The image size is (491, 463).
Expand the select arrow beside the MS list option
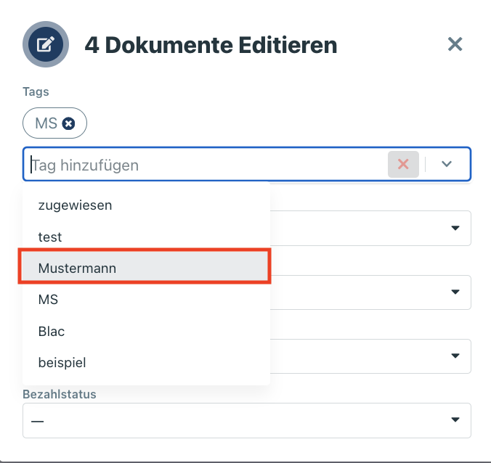click(455, 292)
